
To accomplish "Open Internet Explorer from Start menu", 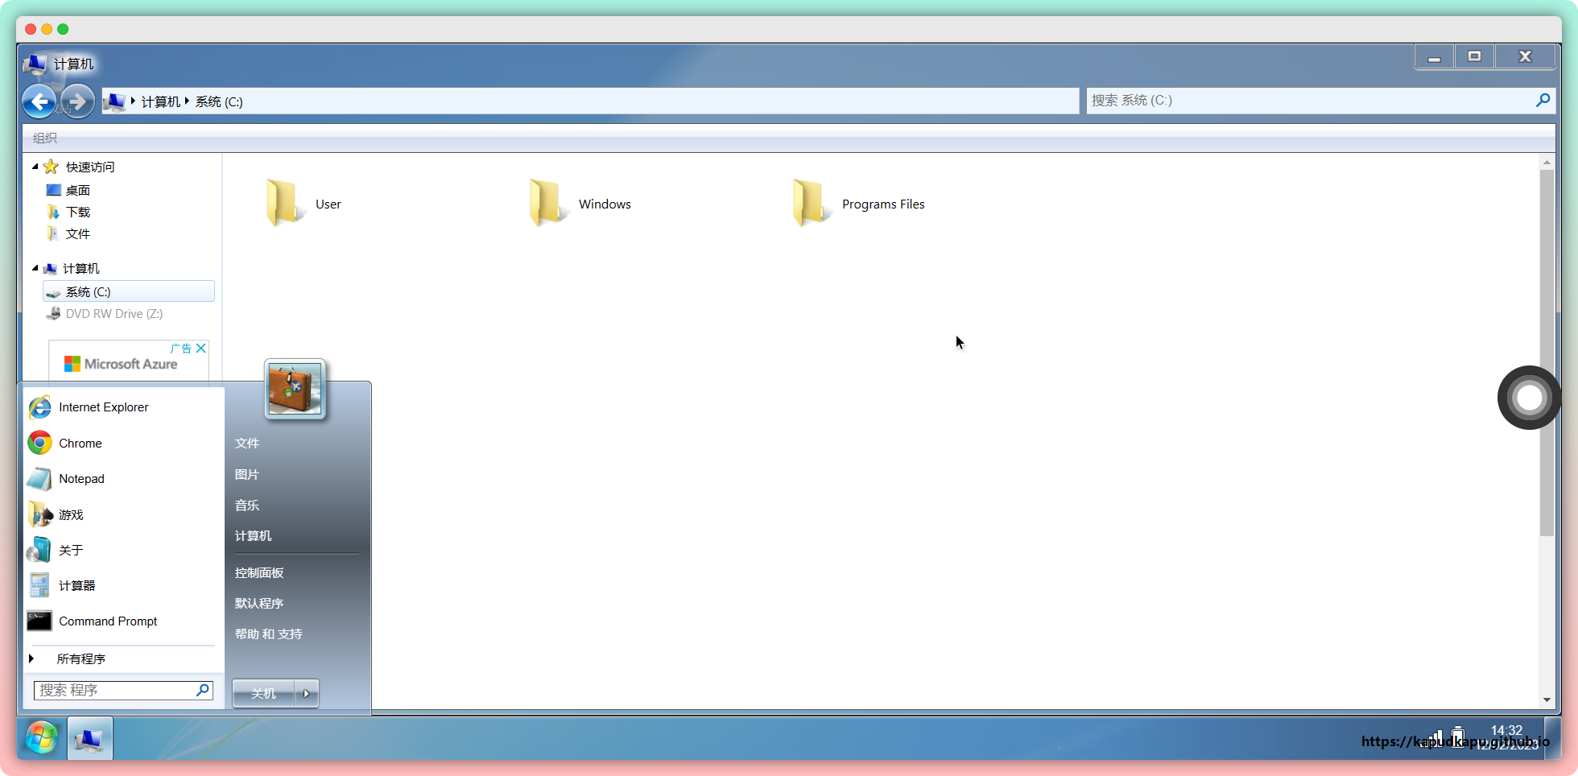I will (102, 407).
